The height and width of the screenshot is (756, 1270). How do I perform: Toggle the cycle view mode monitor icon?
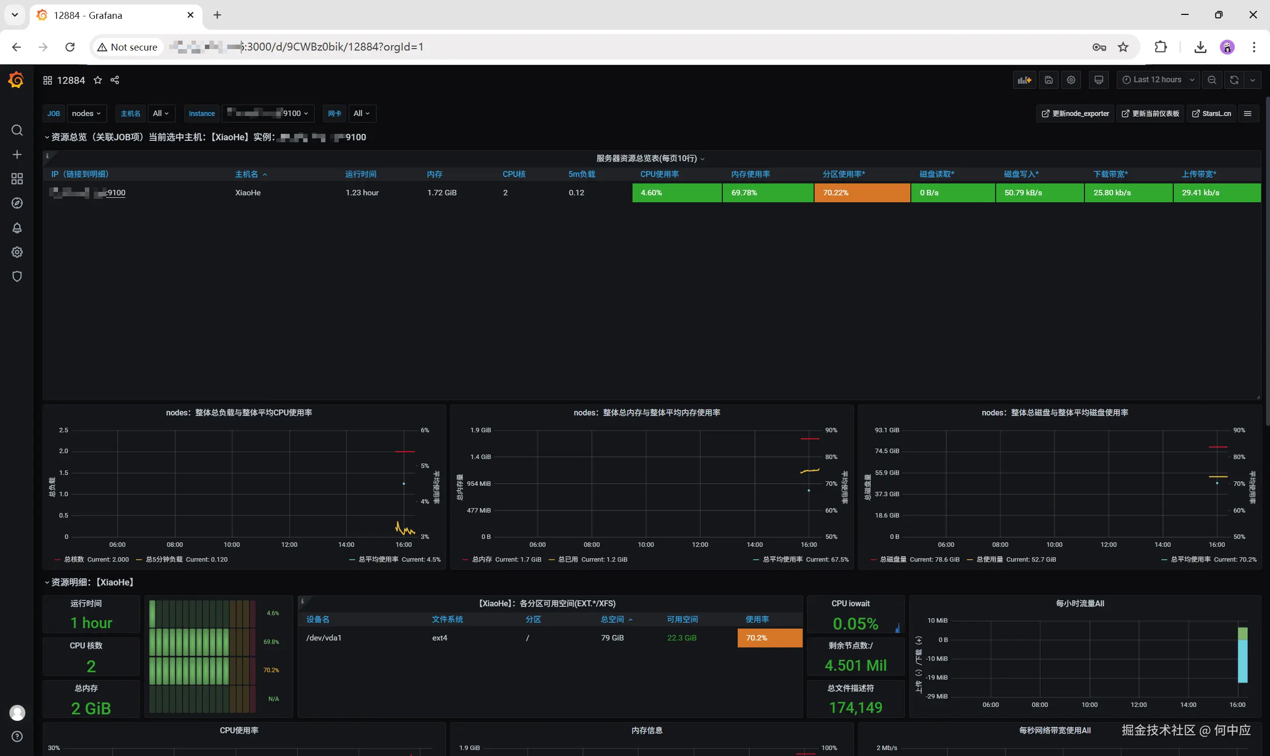(1098, 80)
